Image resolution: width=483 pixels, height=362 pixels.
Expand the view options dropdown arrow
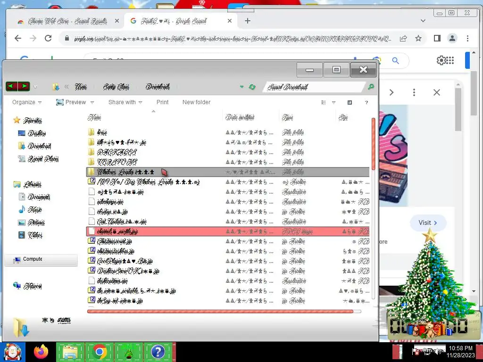(333, 102)
